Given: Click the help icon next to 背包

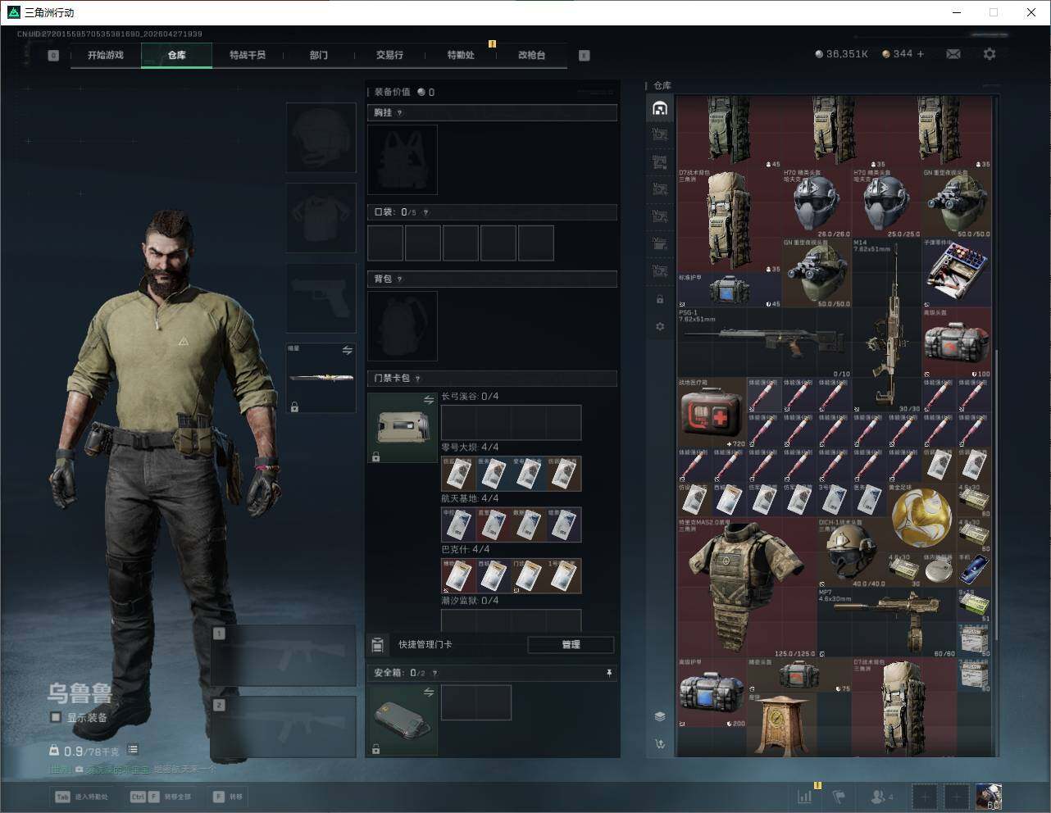Looking at the screenshot, I should coord(400,279).
